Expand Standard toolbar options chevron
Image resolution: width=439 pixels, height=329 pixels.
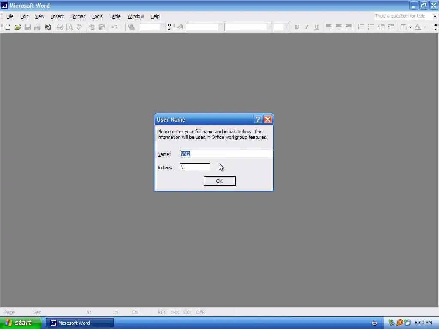[169, 27]
